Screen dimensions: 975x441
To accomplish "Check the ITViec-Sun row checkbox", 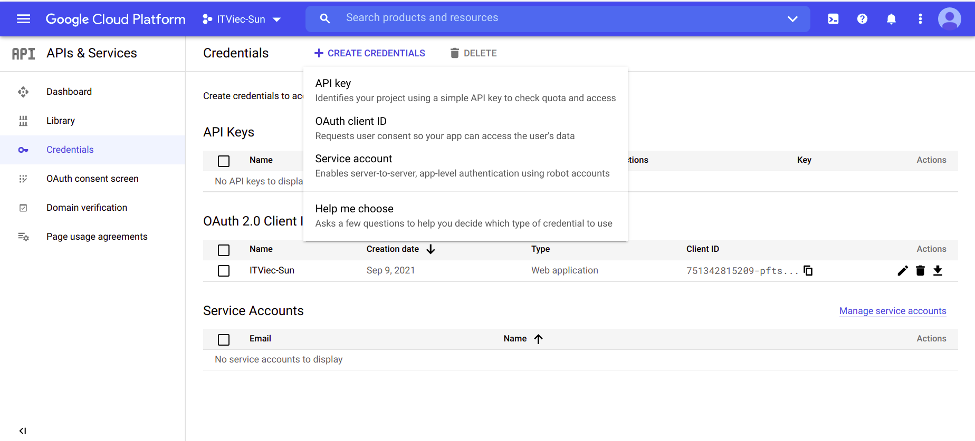I will pos(224,271).
